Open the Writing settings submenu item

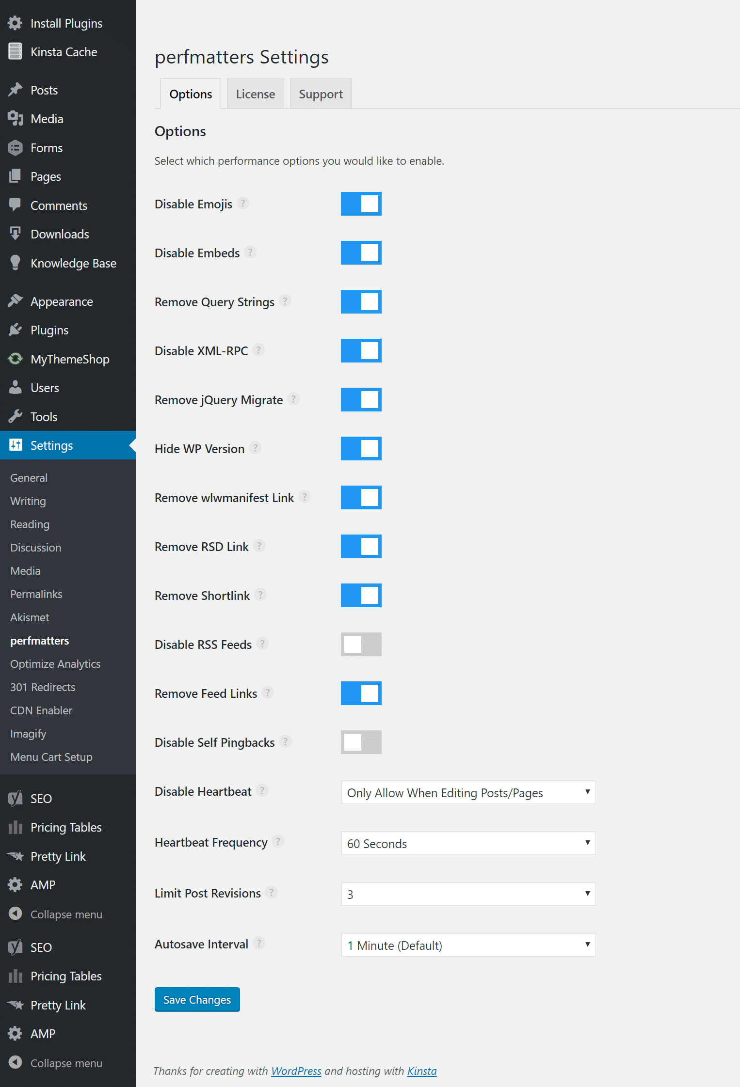pyautogui.click(x=28, y=501)
